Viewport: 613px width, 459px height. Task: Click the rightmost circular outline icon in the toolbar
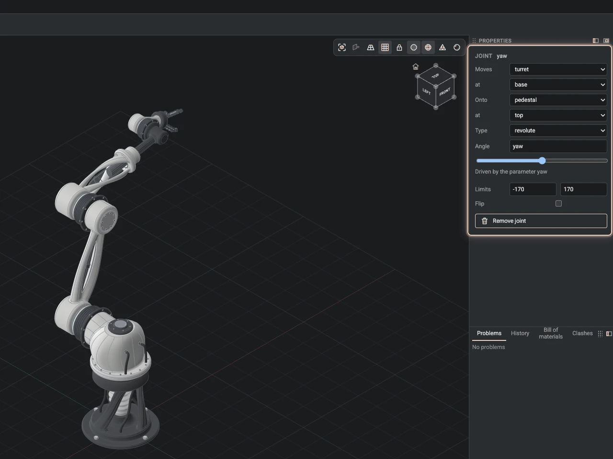[x=457, y=47]
